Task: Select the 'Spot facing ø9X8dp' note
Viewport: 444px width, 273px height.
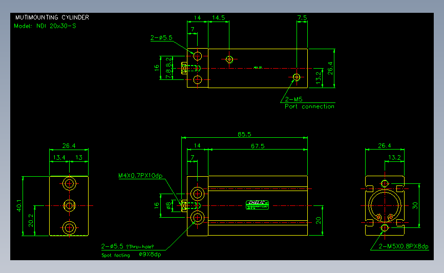Action: pos(131,255)
